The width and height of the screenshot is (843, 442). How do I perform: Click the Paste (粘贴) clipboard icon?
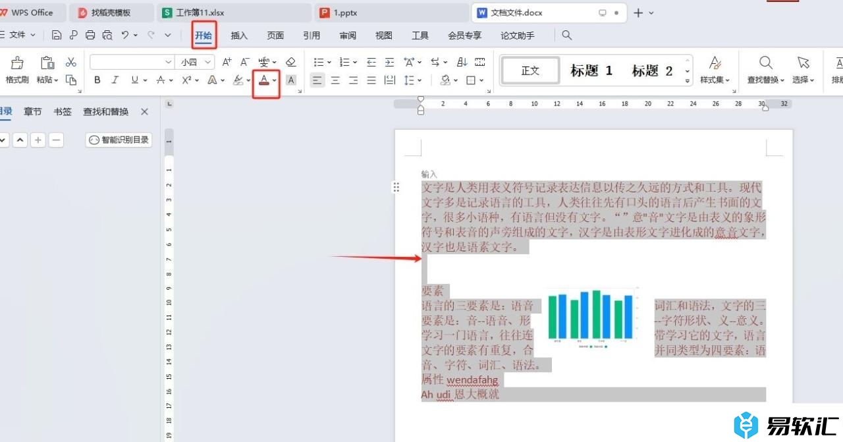click(47, 63)
